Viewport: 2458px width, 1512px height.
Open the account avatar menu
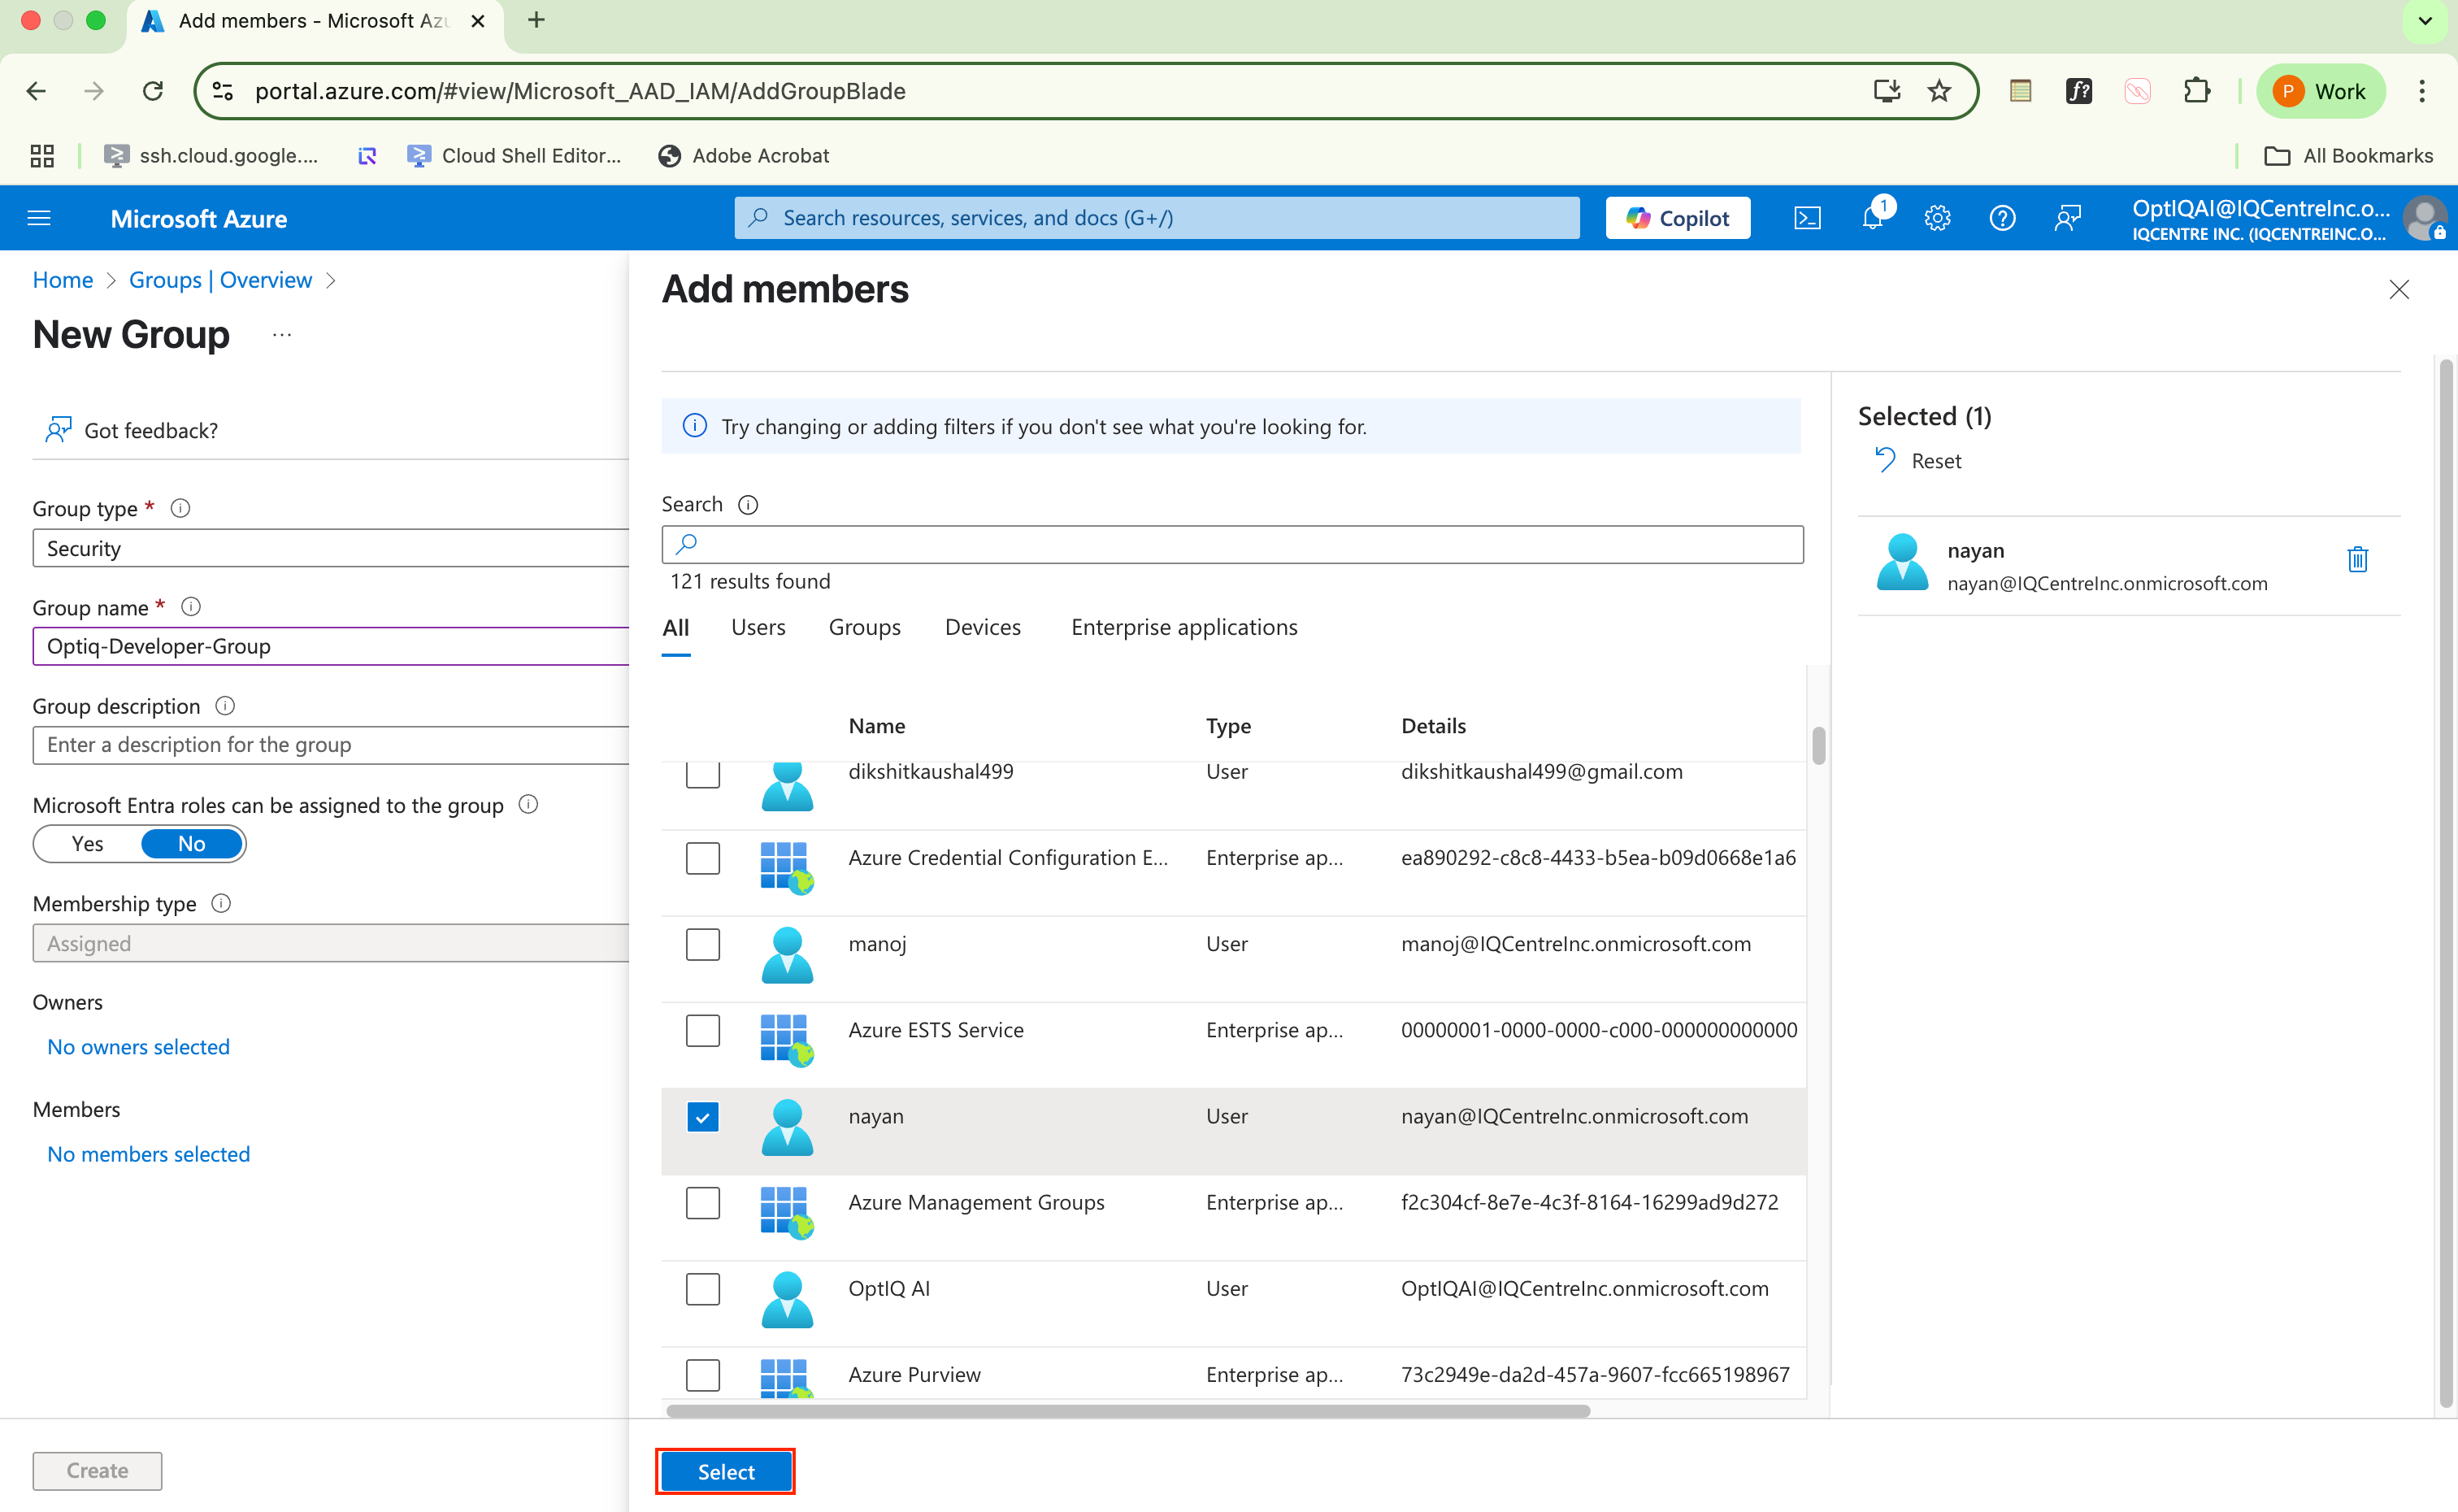(x=2423, y=218)
